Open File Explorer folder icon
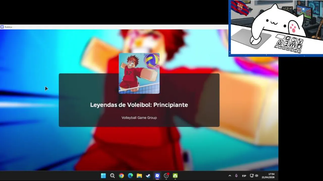The height and width of the screenshot is (181, 323). coord(139,176)
